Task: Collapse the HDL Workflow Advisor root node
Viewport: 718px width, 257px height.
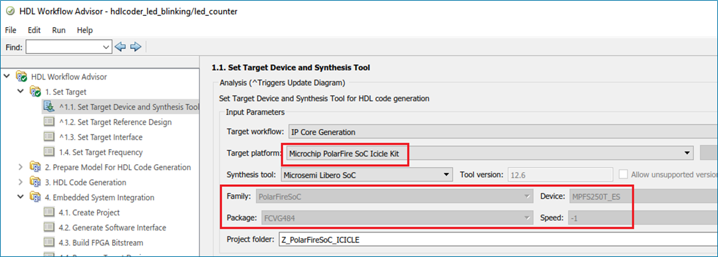Action: point(6,76)
